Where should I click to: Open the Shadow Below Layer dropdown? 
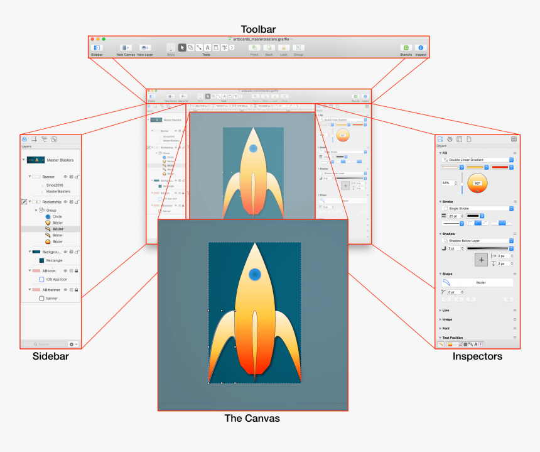point(477,241)
